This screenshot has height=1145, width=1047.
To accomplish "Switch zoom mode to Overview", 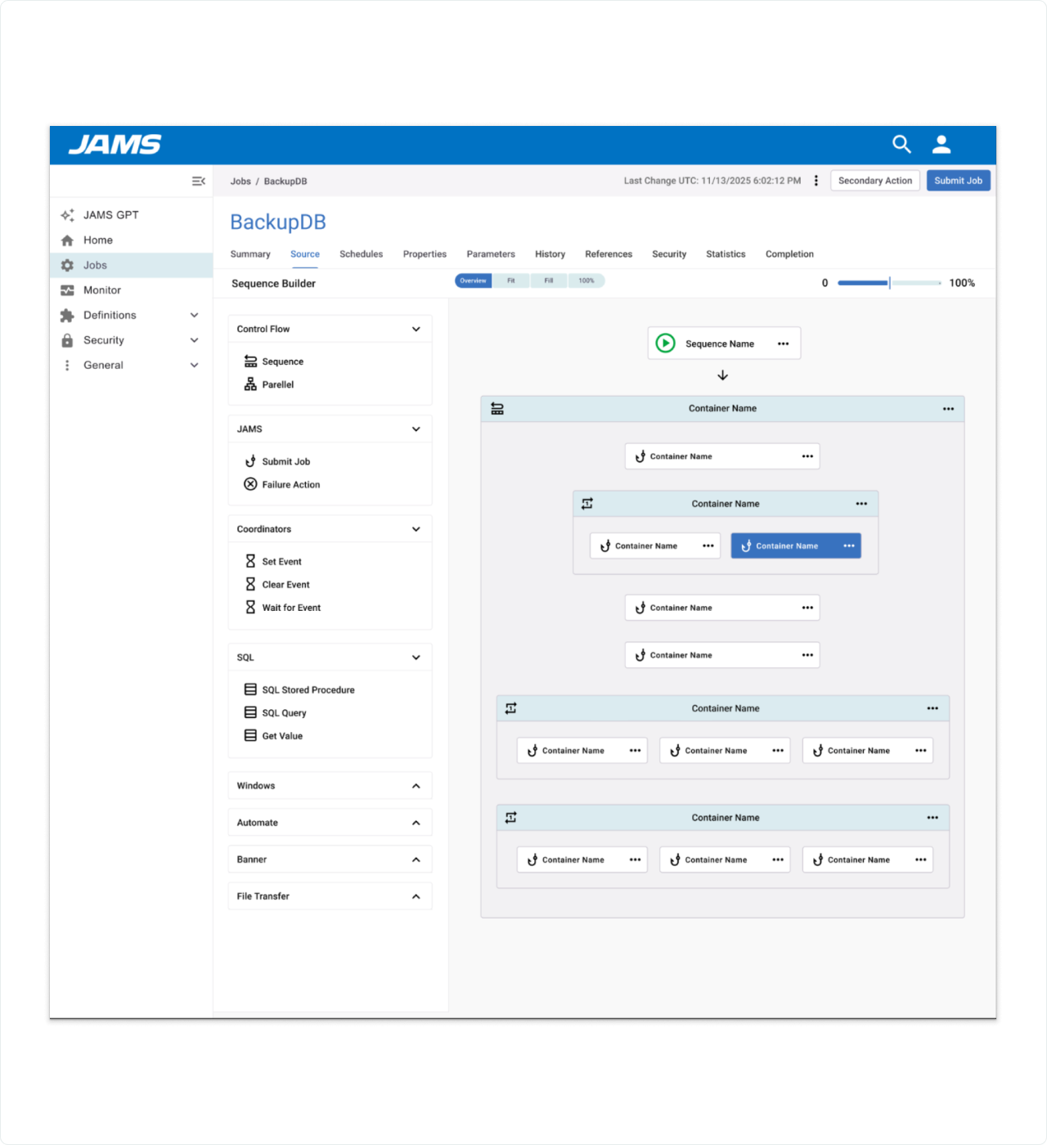I will 473,281.
